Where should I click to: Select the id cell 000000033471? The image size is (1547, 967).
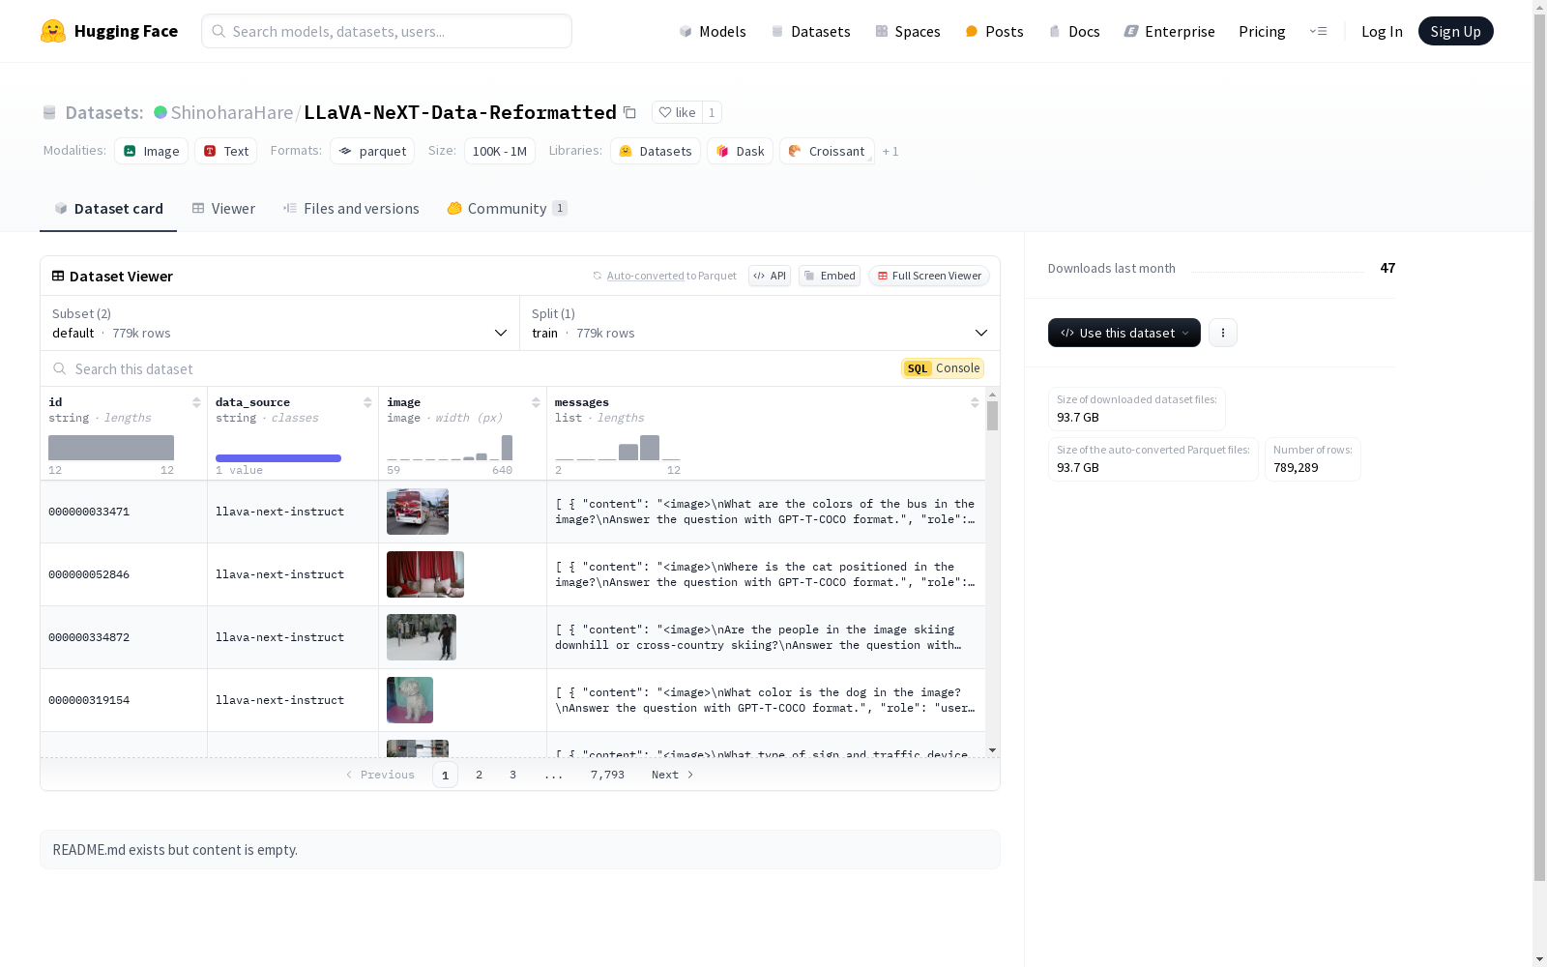[x=124, y=512]
